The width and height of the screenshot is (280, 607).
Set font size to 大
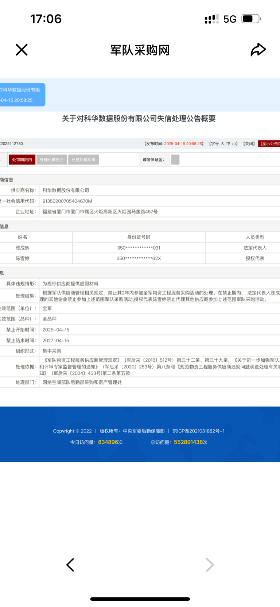click(x=222, y=143)
